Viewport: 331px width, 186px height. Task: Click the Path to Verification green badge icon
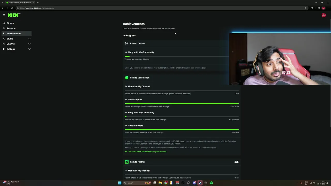127,78
